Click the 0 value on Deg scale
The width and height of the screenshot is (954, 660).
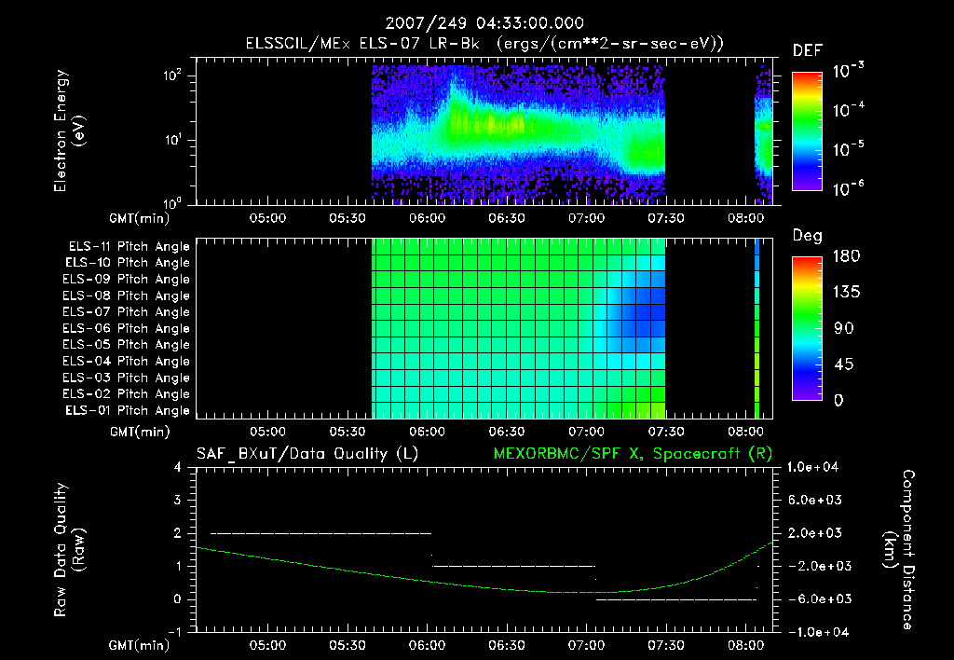[x=839, y=400]
